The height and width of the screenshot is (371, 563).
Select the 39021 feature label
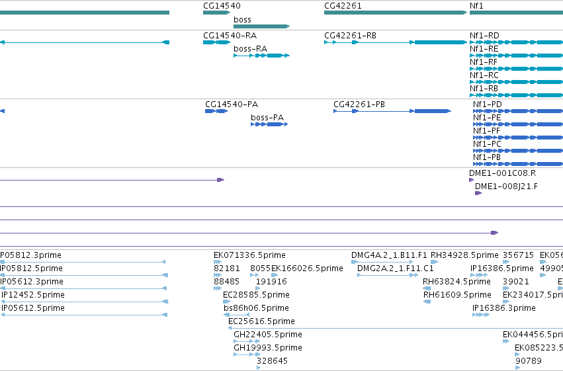[x=515, y=282]
